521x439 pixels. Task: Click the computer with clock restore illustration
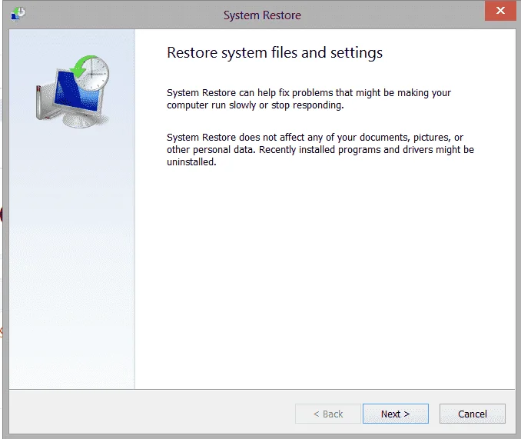(73, 91)
